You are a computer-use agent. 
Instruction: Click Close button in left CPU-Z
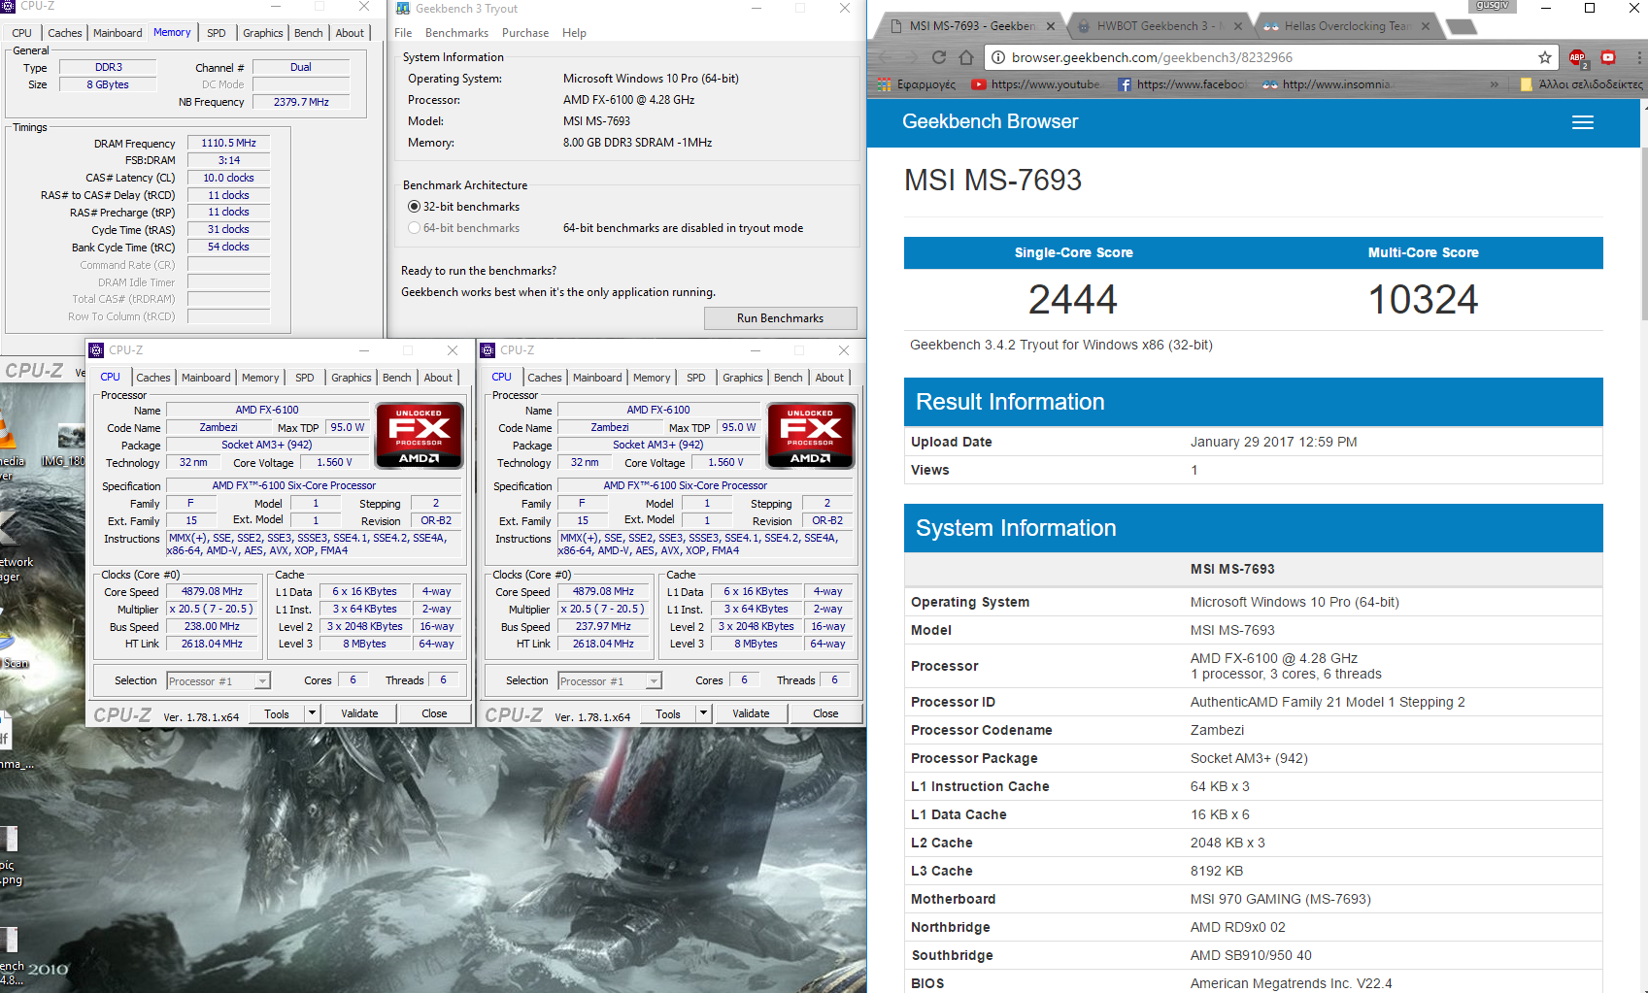[434, 713]
